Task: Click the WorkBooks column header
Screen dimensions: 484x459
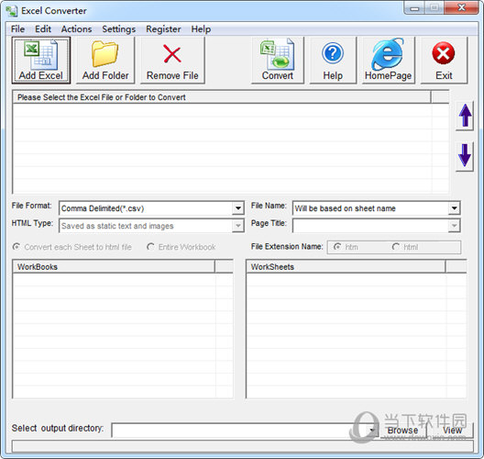Action: pos(114,266)
